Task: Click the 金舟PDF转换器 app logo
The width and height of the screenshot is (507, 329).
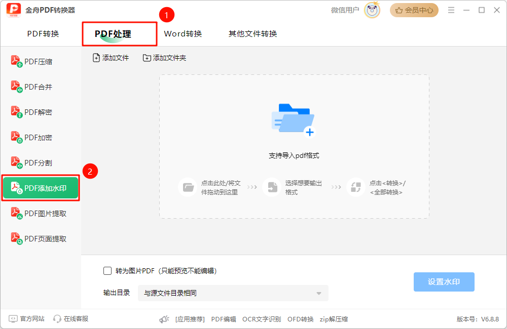Action: coord(14,10)
